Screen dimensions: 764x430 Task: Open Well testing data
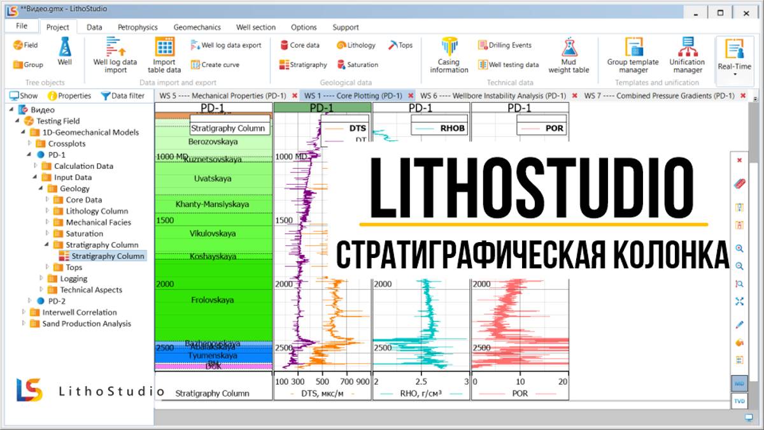pos(509,64)
